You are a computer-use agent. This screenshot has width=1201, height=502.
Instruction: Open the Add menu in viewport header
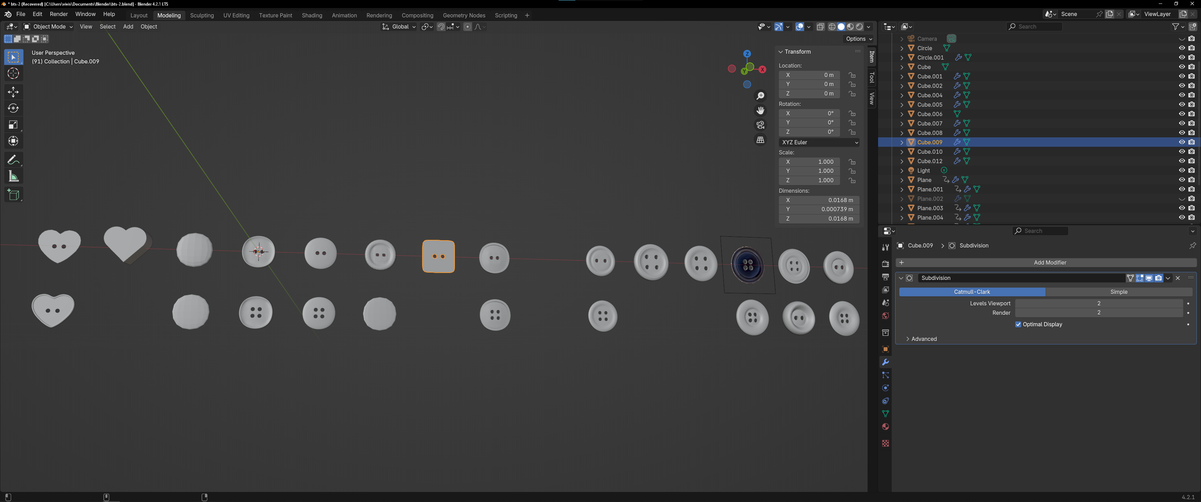[x=128, y=26]
